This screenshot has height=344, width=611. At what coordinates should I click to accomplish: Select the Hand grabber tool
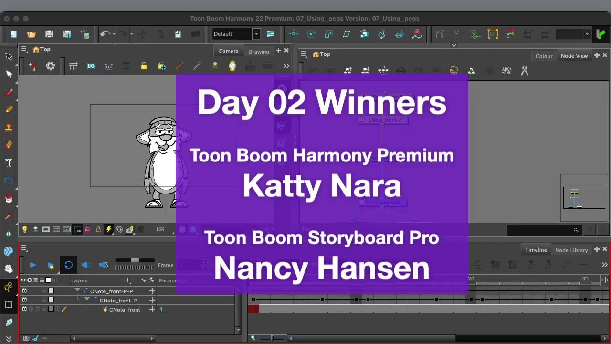[x=9, y=269]
